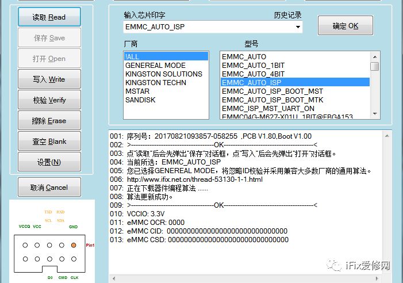The height and width of the screenshot is (283, 403).
Task: Run the 查空 Blank check button
Action: [49, 141]
